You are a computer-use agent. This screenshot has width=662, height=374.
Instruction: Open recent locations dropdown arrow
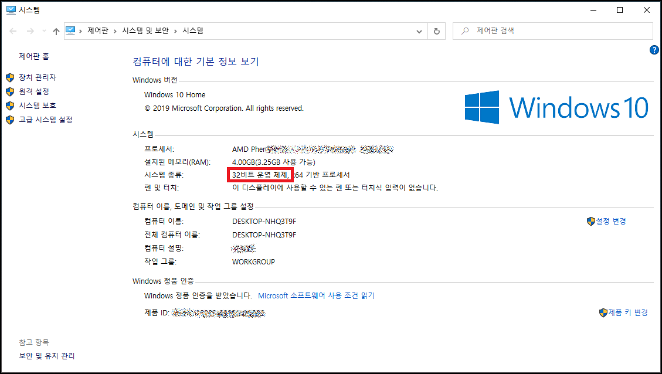click(44, 31)
